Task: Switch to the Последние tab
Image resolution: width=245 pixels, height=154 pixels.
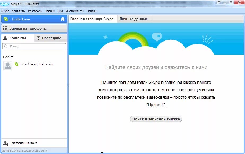Action: click(51, 38)
